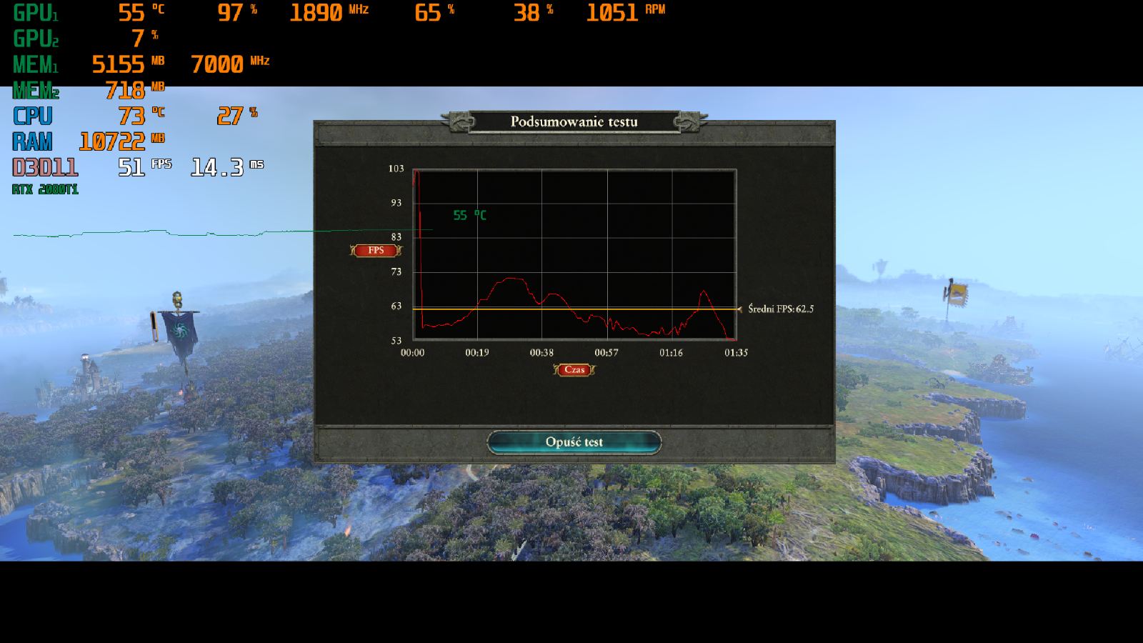Click the yellow average FPS line

(575, 309)
